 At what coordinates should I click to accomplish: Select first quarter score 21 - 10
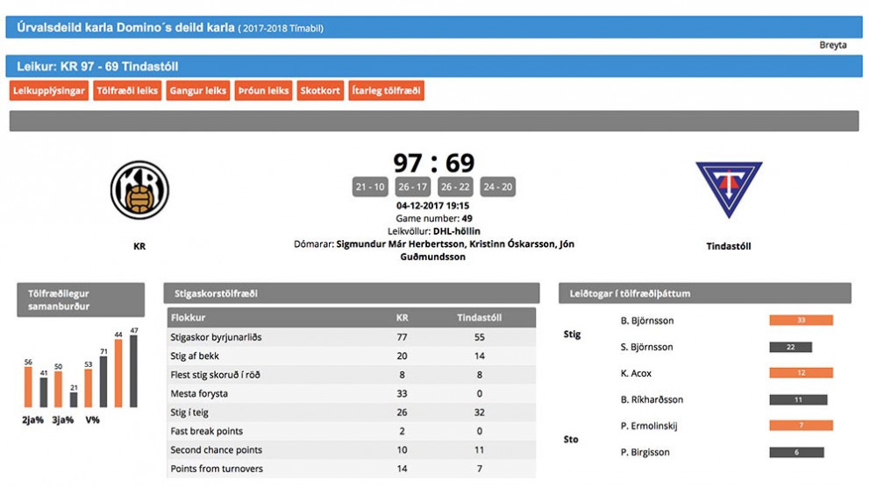pos(369,187)
